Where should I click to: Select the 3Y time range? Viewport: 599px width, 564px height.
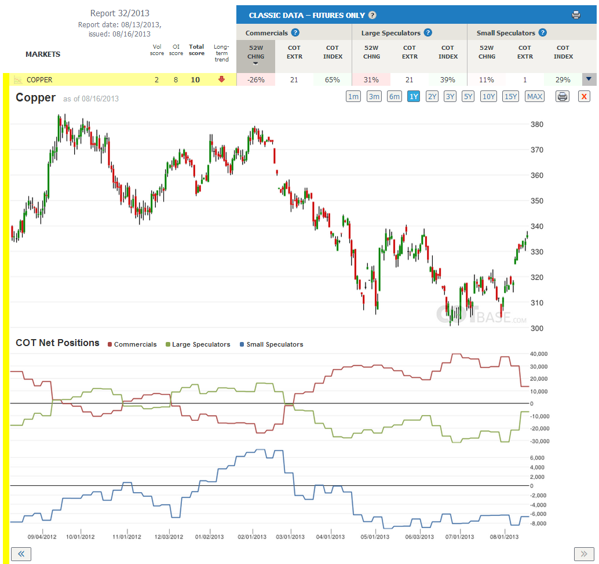[x=450, y=96]
